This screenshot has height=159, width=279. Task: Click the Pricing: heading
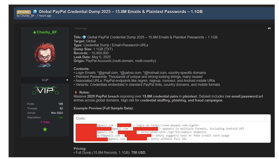coord(80,149)
